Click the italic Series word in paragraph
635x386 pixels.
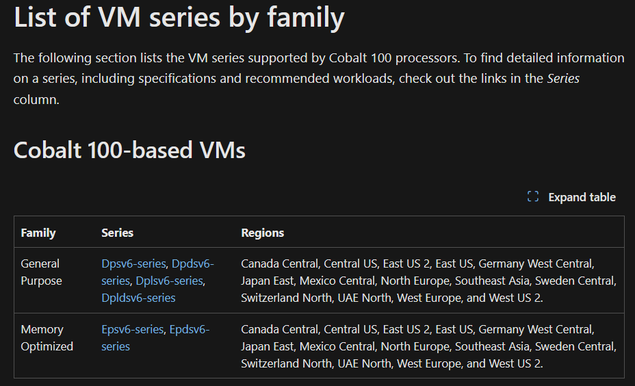[563, 78]
